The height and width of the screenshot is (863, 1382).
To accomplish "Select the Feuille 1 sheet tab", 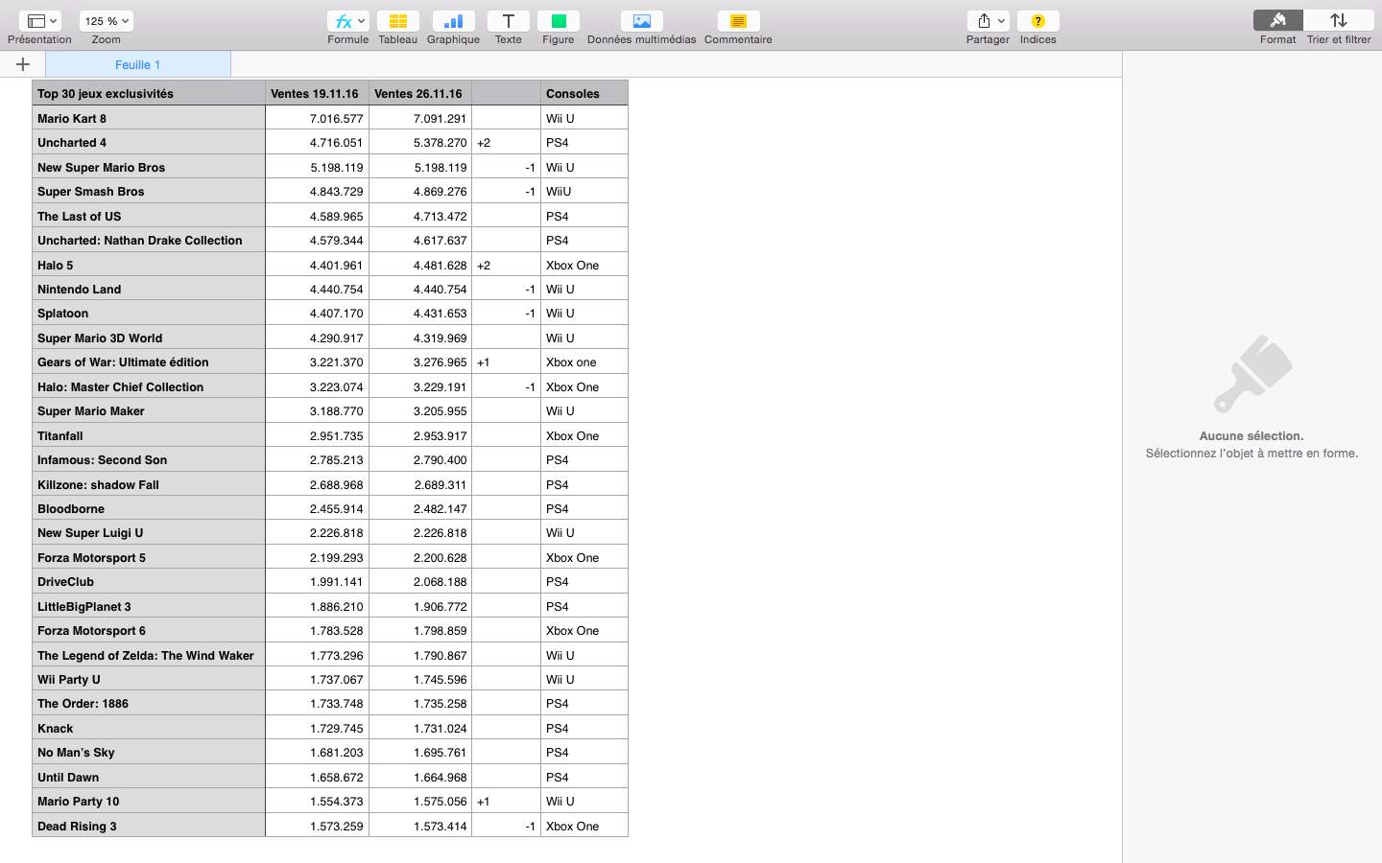I will point(138,64).
